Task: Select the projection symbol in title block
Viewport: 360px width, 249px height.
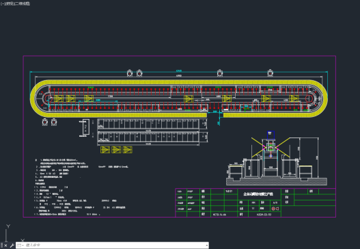Action: coord(275,209)
